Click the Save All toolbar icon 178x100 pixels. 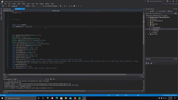pos(16,6)
